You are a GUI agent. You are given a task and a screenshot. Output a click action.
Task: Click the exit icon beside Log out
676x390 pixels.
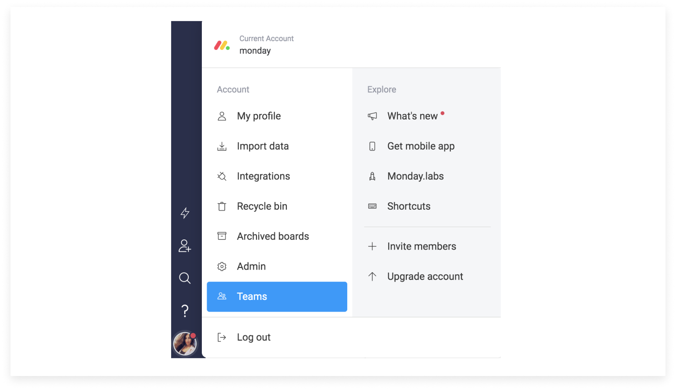(222, 337)
